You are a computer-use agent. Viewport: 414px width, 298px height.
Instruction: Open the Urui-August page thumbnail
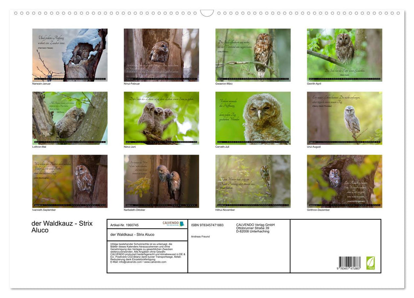coord(344,118)
